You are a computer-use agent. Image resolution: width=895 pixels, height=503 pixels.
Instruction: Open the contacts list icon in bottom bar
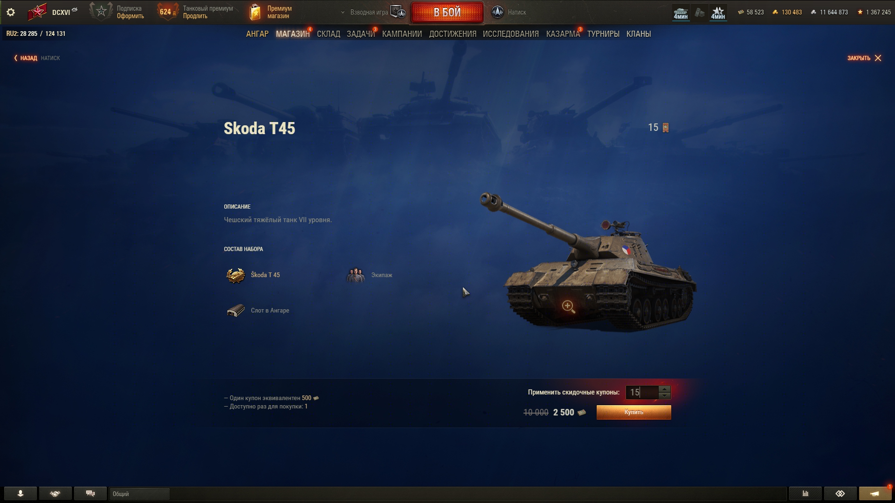point(21,493)
